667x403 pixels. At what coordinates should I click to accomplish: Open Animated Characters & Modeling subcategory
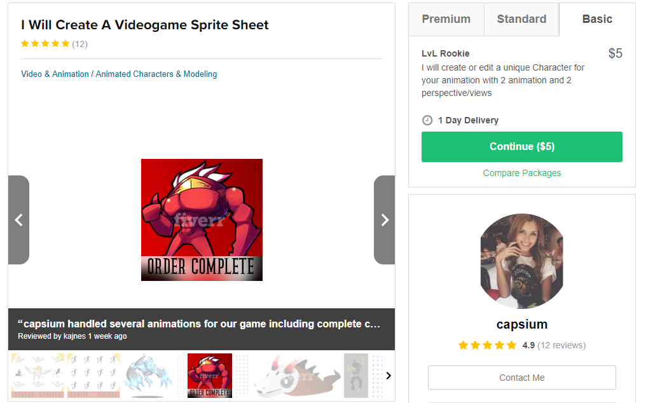156,74
